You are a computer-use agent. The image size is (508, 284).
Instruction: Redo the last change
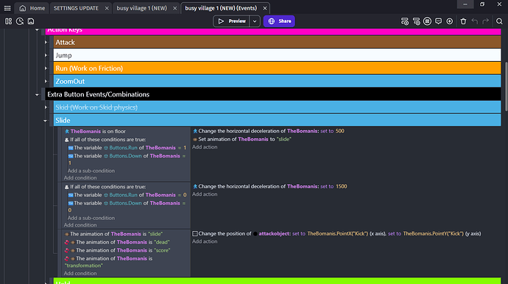tap(485, 21)
